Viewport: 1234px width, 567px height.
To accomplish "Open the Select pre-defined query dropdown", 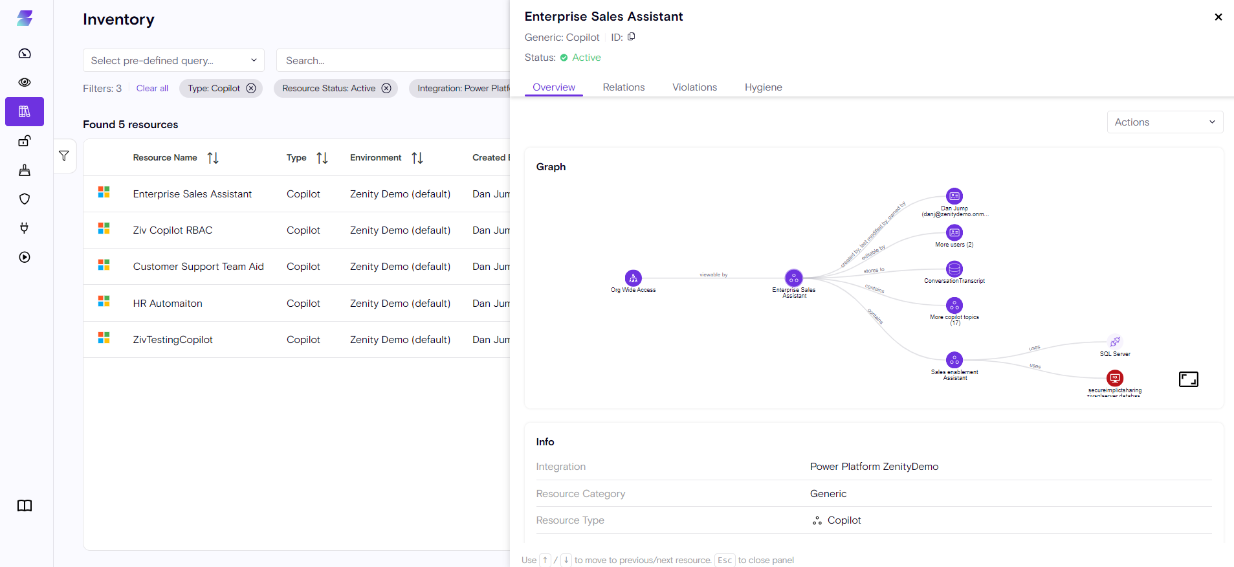I will pyautogui.click(x=173, y=60).
